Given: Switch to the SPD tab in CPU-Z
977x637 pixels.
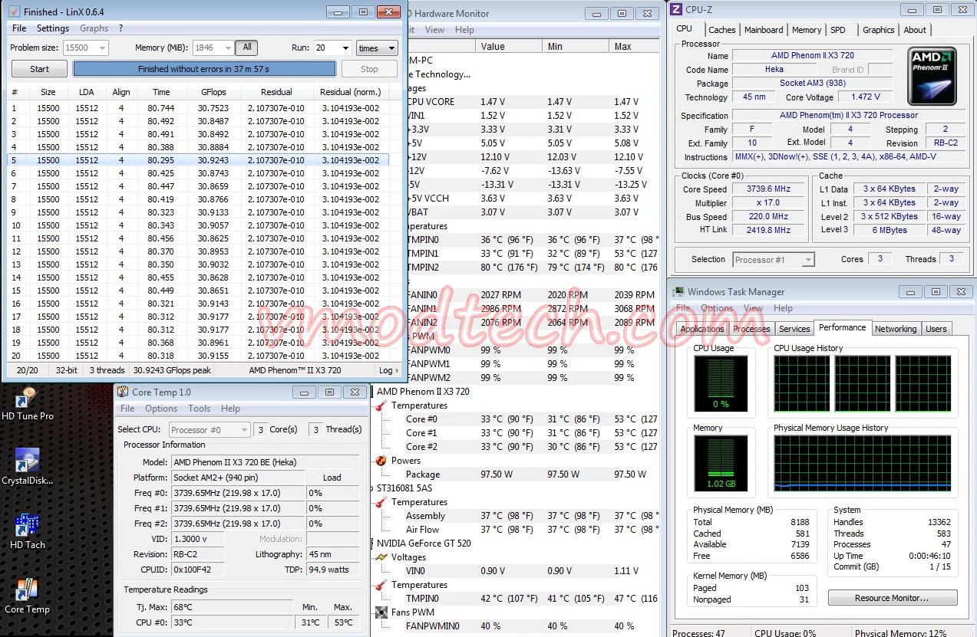Looking at the screenshot, I should pyautogui.click(x=838, y=30).
